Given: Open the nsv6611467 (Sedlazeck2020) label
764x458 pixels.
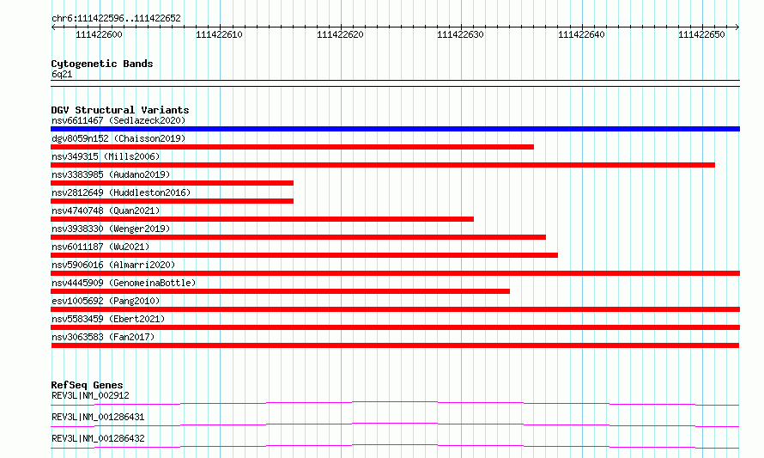Looking at the screenshot, I should (118, 120).
